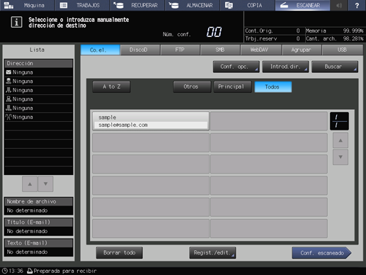Image resolution: width=366 pixels, height=275 pixels.
Task: Open help with the question mark icon
Action: [357, 5]
